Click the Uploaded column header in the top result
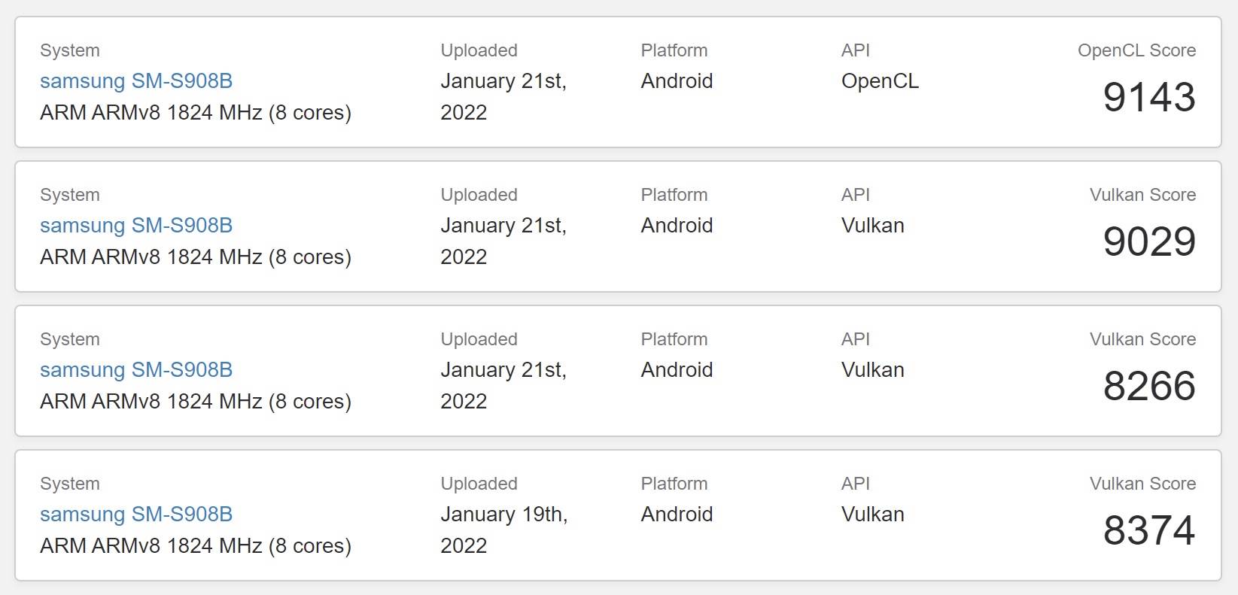 tap(479, 50)
